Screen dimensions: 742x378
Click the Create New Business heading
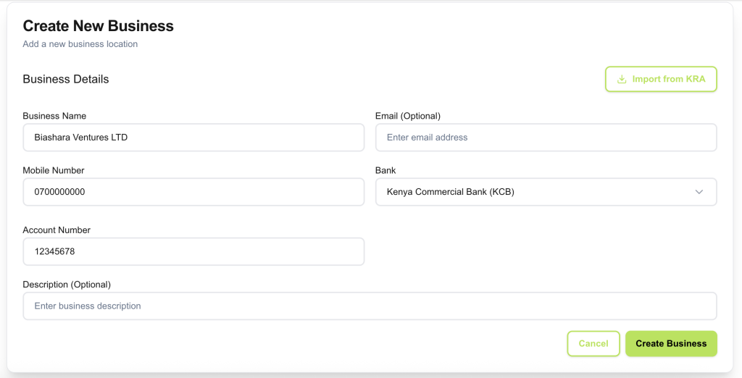(x=99, y=26)
